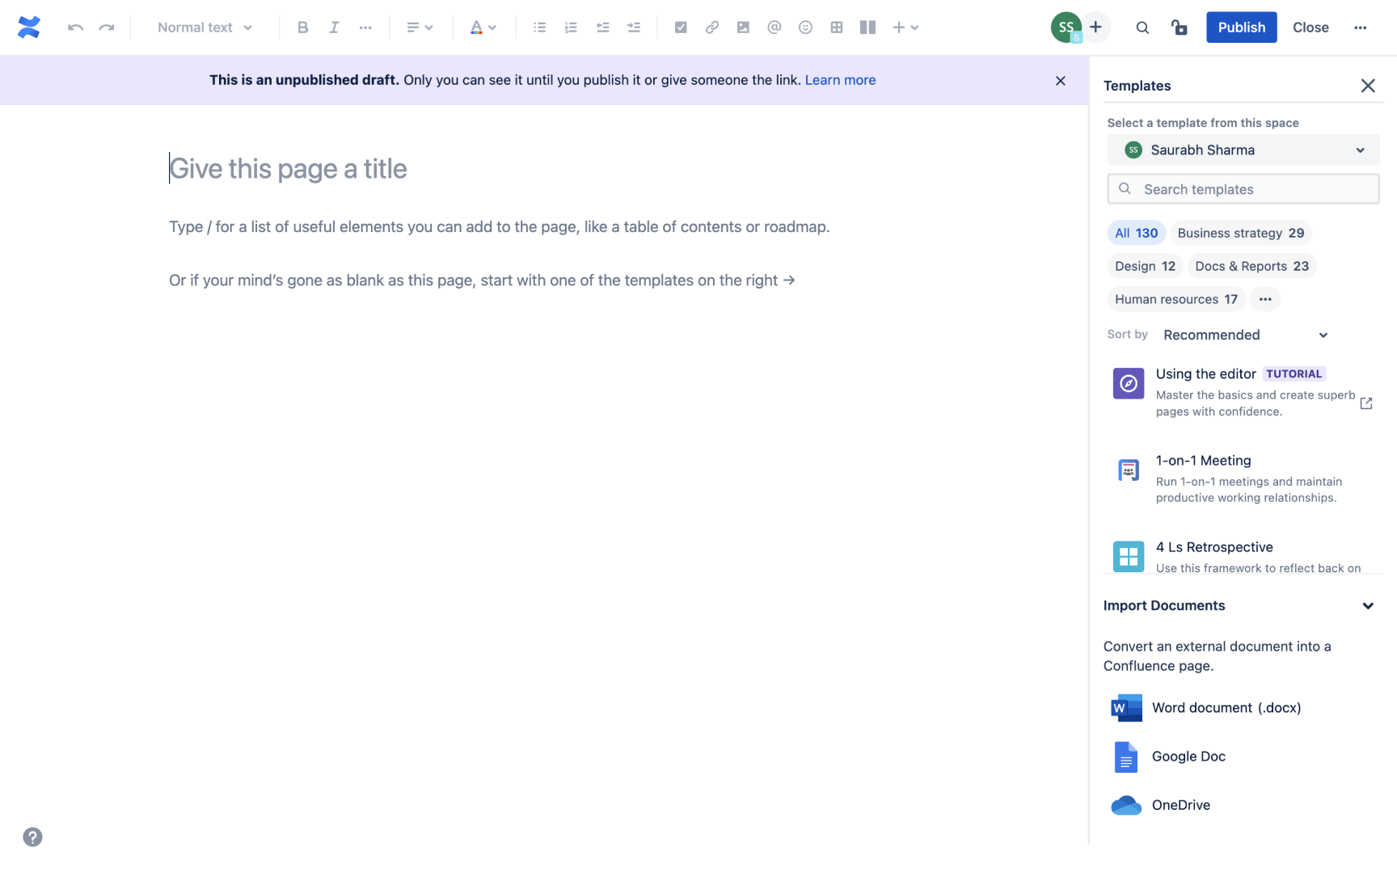Image resolution: width=1397 pixels, height=873 pixels.
Task: Insert an action item from the toolbar
Action: pos(681,27)
